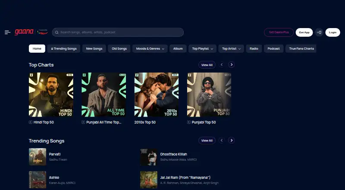
Task: Open the Ashke song artwork
Action: coord(38,180)
